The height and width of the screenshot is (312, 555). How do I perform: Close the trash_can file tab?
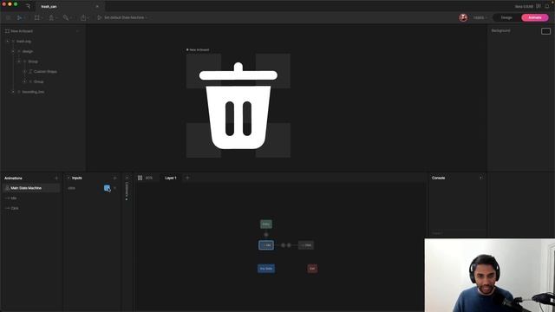(x=97, y=6)
